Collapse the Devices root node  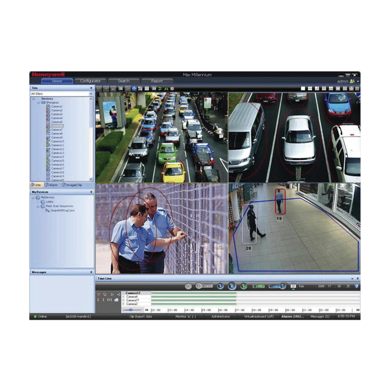tap(34, 99)
